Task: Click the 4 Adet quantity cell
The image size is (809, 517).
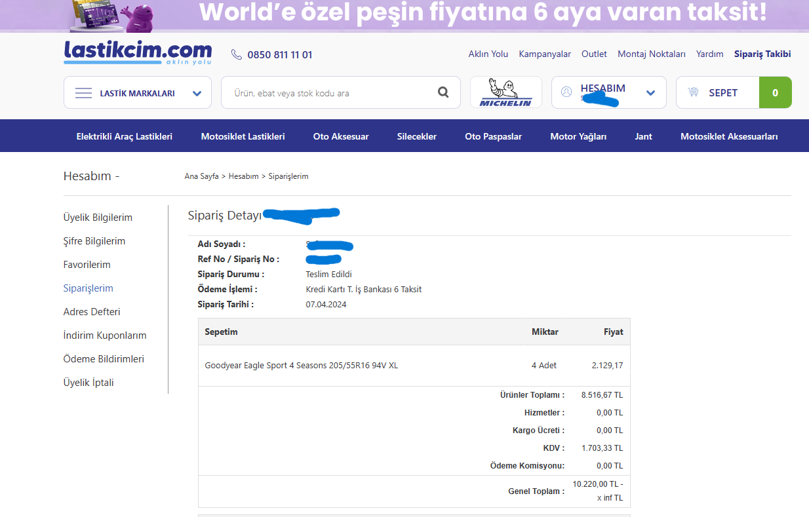Action: pyautogui.click(x=544, y=366)
